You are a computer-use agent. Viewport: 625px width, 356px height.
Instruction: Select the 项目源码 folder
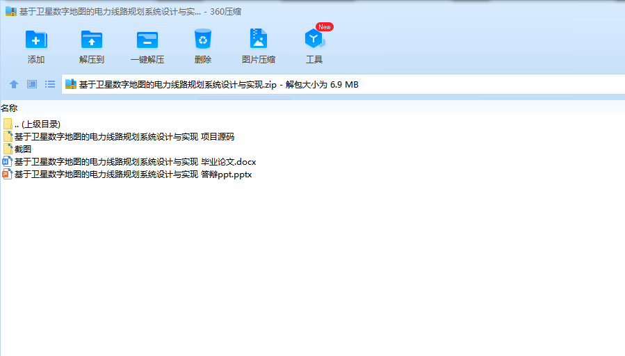pyautogui.click(x=118, y=137)
